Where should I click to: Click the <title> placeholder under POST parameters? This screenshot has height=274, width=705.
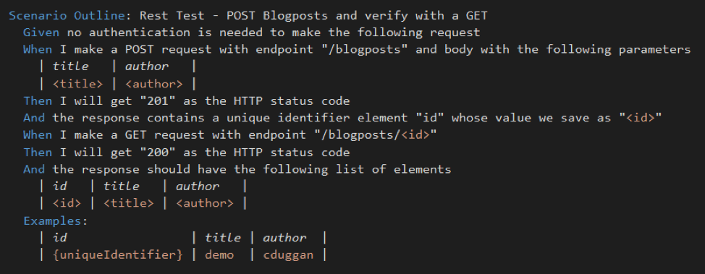[77, 84]
